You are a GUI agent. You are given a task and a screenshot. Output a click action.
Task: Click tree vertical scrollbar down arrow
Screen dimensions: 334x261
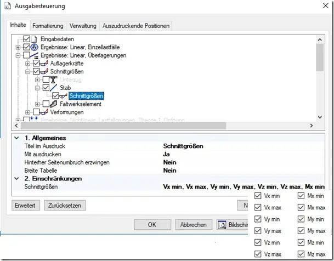tap(320, 117)
